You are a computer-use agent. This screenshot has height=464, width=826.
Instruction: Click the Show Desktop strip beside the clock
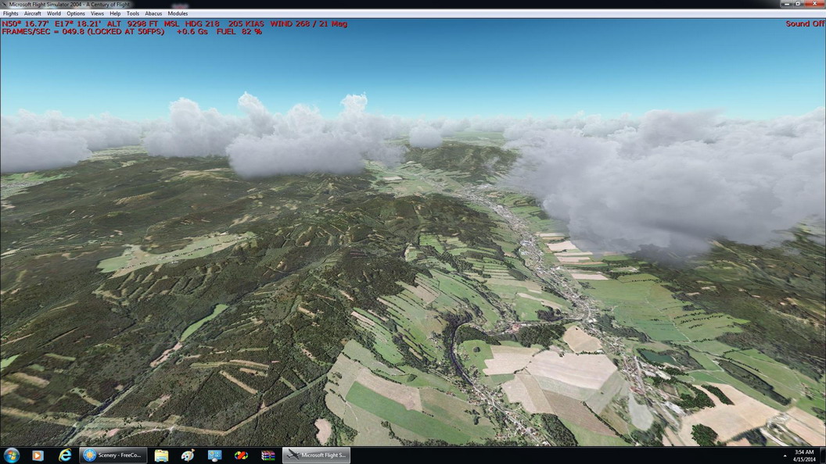point(822,455)
